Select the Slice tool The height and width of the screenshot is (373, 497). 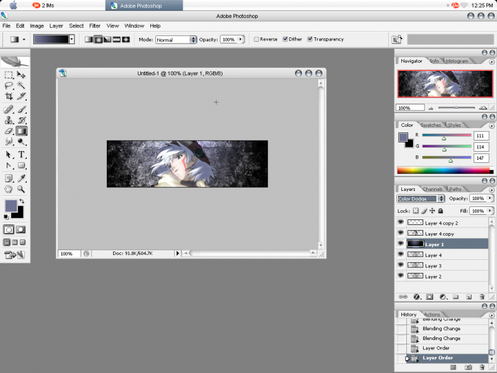[x=21, y=96]
